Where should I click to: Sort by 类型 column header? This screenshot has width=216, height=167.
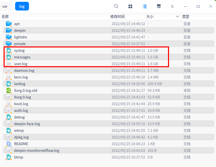[x=185, y=16]
